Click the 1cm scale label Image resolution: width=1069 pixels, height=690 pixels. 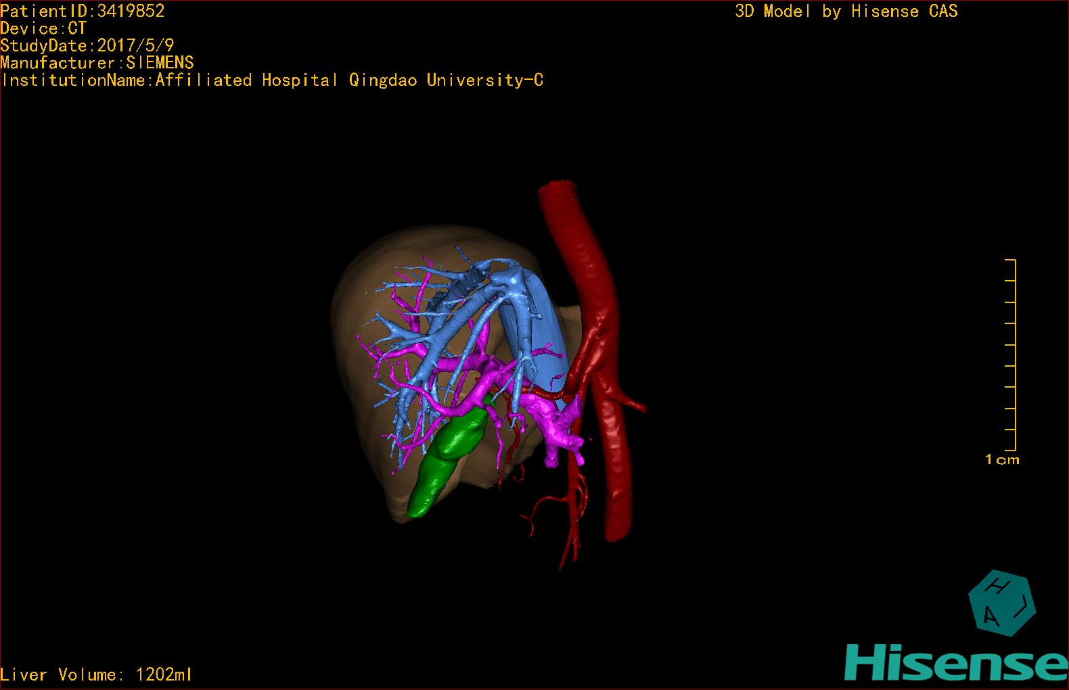pyautogui.click(x=1001, y=460)
